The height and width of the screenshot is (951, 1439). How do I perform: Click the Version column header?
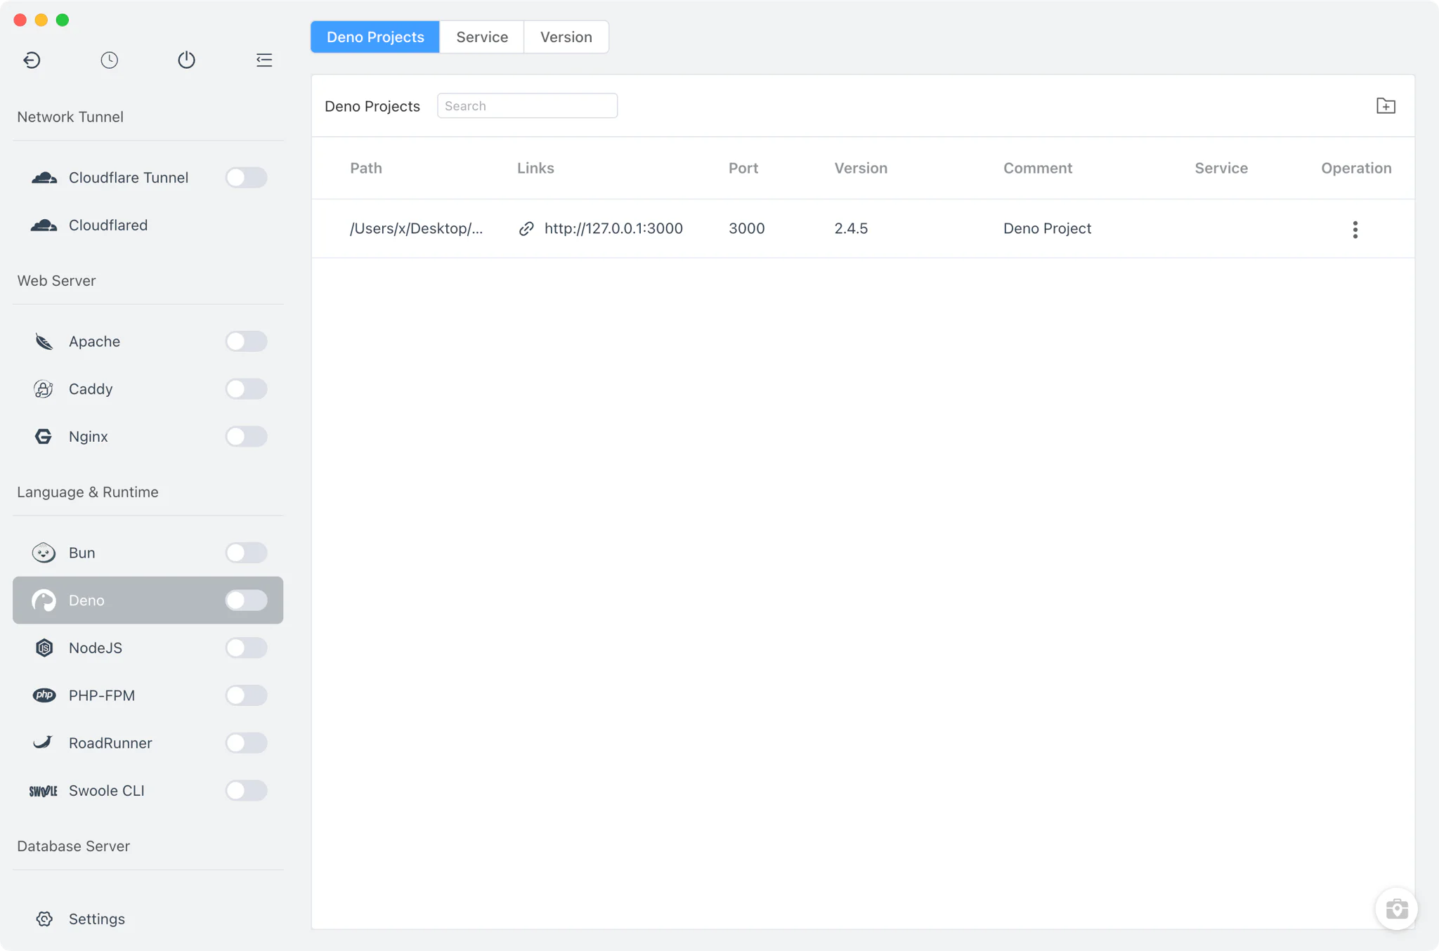861,169
